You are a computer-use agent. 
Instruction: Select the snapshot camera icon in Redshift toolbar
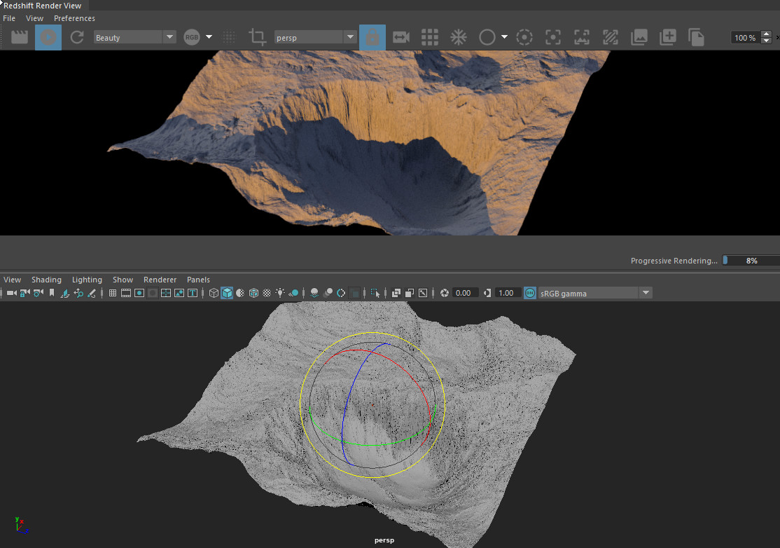pos(401,37)
